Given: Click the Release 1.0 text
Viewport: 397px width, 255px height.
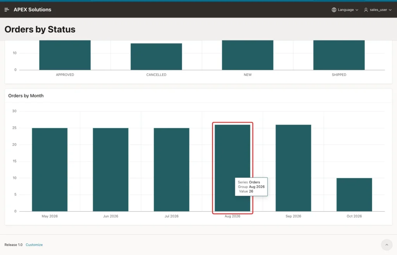Looking at the screenshot, I should pyautogui.click(x=14, y=245).
